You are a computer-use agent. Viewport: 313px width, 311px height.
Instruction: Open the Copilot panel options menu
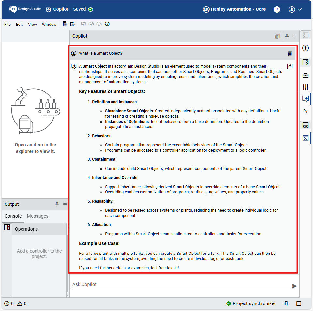click(295, 36)
